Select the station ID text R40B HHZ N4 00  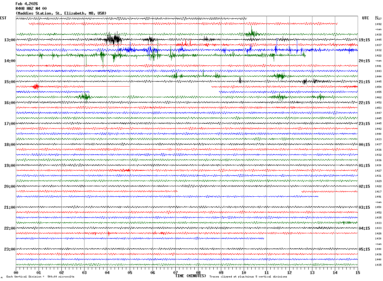pyautogui.click(x=31, y=9)
